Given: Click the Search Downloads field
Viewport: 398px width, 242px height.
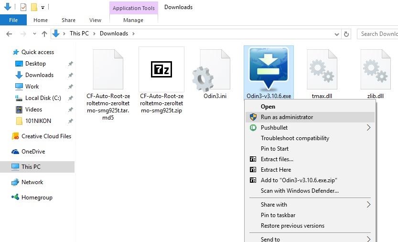Looking at the screenshot, I should tap(377, 34).
